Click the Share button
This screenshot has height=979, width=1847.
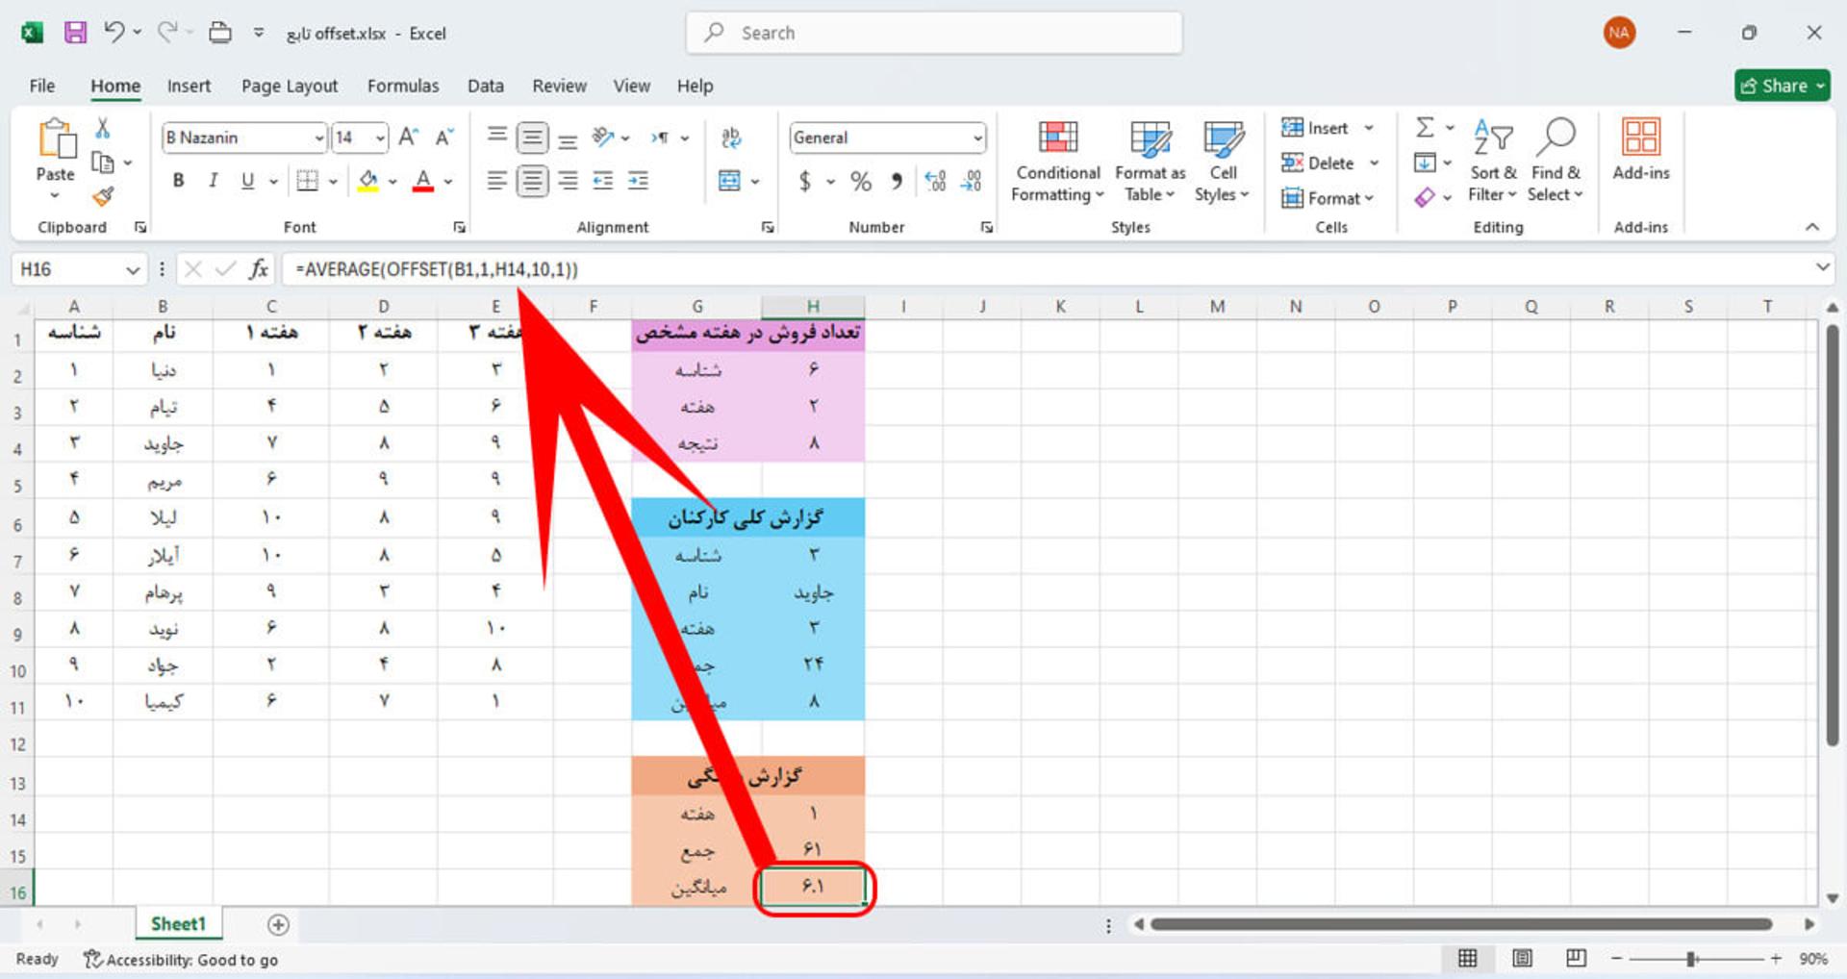(1783, 86)
